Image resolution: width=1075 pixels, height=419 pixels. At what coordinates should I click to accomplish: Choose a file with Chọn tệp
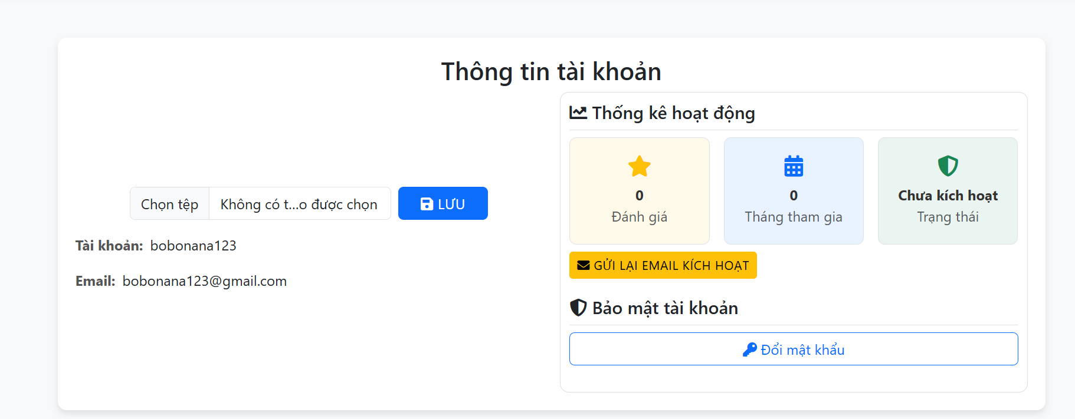tap(170, 203)
